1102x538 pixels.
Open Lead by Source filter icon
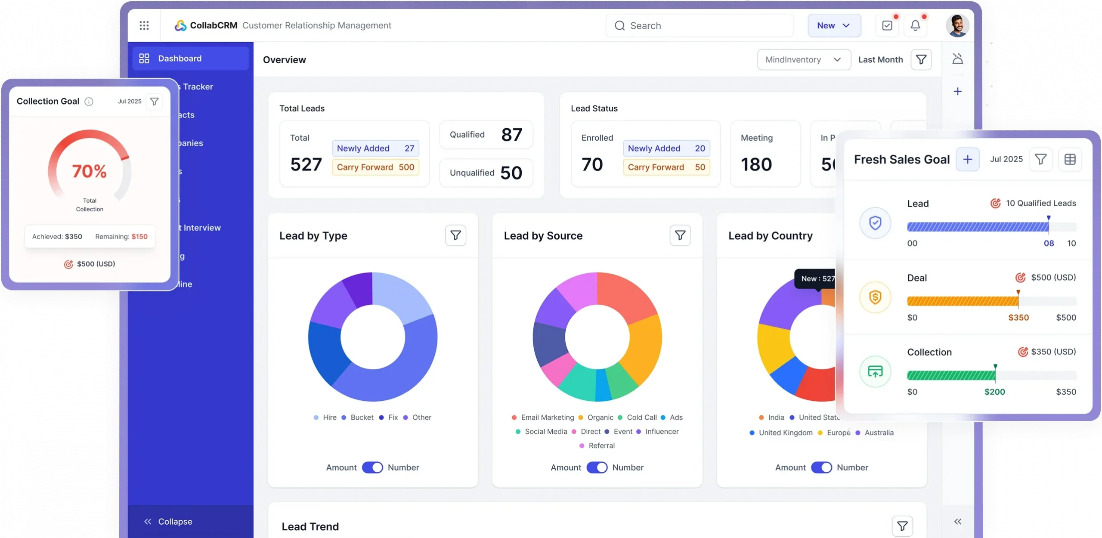tap(680, 235)
